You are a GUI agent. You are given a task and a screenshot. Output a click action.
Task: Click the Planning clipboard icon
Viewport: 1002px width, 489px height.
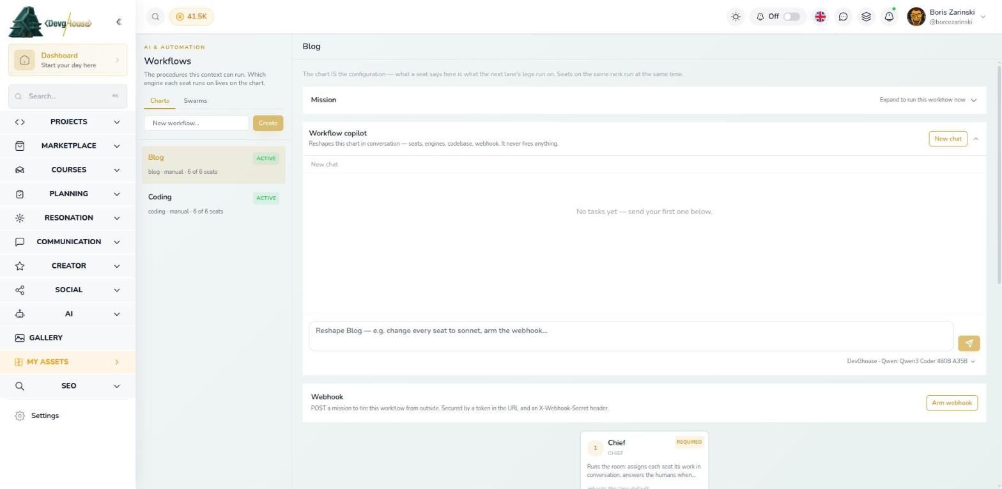tap(20, 194)
